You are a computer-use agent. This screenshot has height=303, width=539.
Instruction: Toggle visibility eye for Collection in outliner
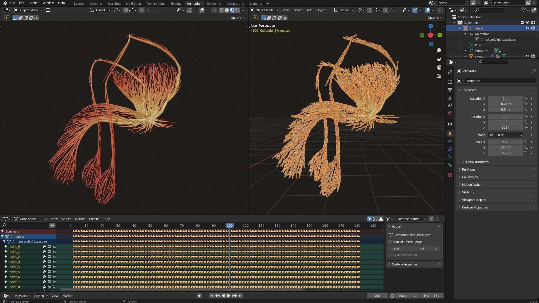(x=527, y=23)
